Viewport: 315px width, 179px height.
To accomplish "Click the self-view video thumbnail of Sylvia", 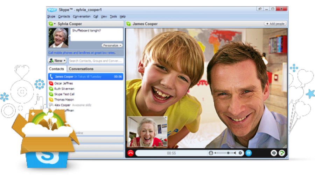I will [147, 132].
